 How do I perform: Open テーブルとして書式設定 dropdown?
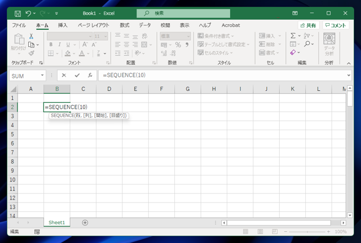point(223,45)
